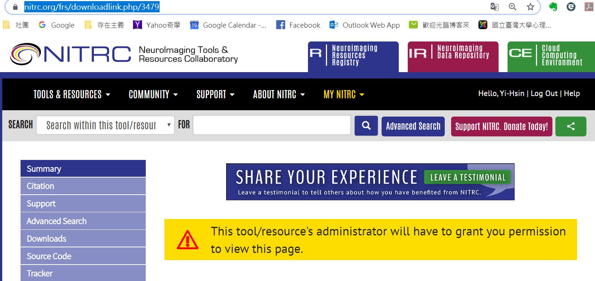The width and height of the screenshot is (595, 281).
Task: Click the green share icon button
Action: pos(570,126)
